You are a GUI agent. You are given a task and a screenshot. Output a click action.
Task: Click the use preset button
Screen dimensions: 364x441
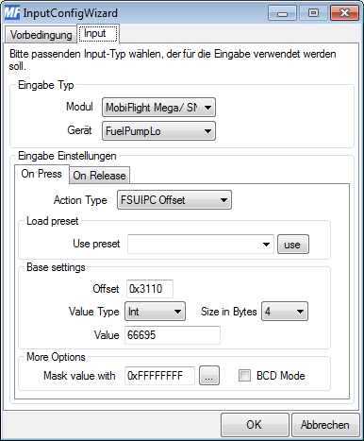tap(293, 245)
